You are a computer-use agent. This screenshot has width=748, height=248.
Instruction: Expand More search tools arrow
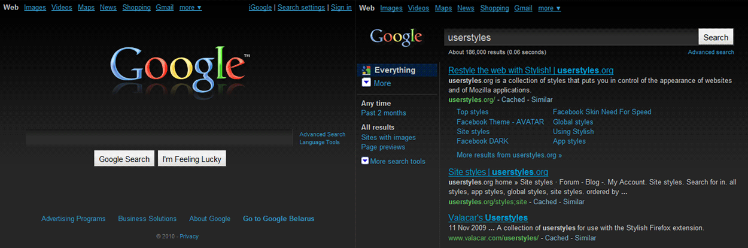364,161
